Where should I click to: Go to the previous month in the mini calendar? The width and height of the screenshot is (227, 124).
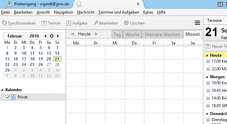[46, 36]
